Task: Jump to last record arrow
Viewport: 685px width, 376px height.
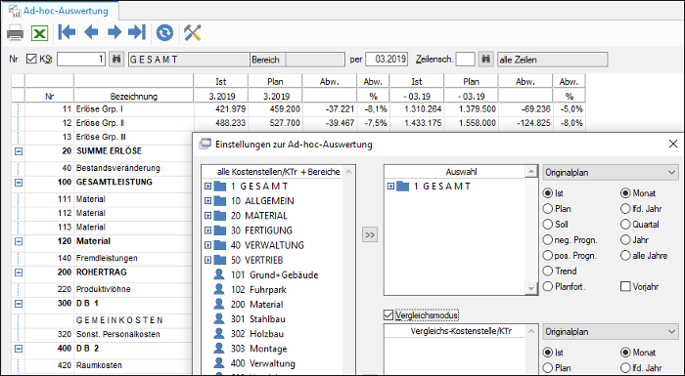Action: (x=137, y=32)
